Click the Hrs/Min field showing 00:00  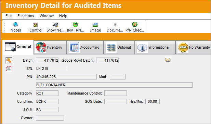[x=153, y=101]
